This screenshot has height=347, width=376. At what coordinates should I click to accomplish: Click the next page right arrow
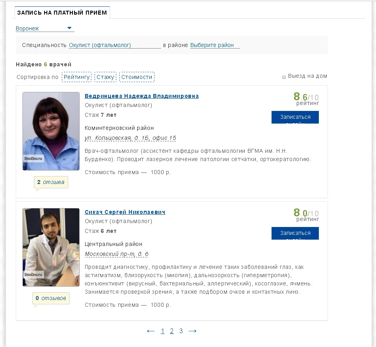193,331
